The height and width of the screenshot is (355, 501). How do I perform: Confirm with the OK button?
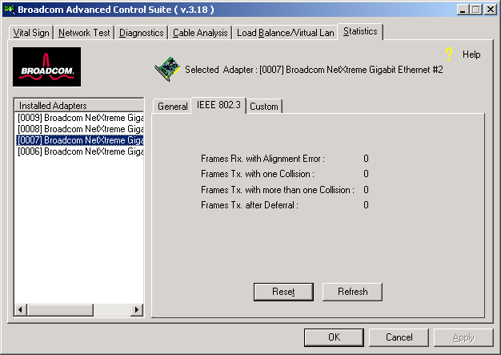(334, 337)
